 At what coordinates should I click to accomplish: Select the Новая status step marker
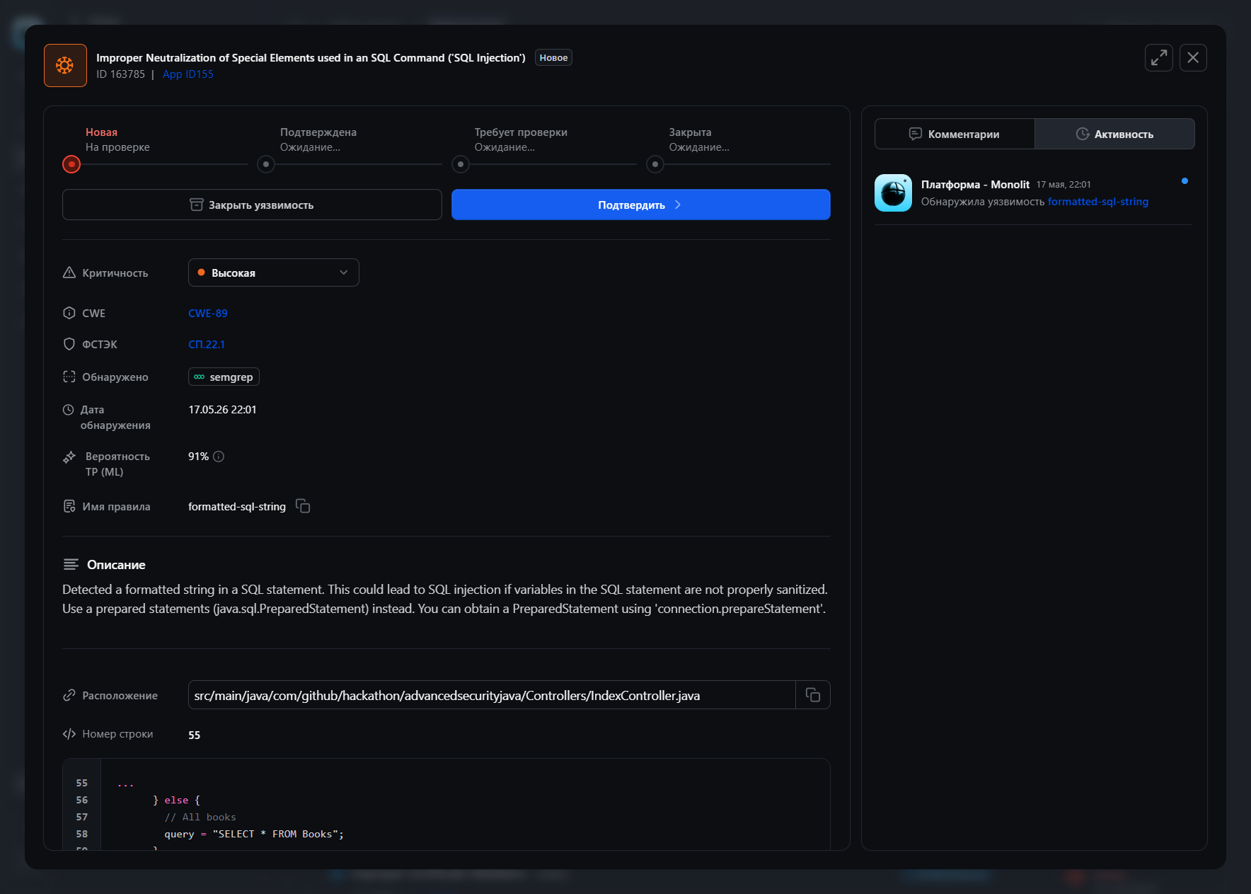(x=71, y=164)
